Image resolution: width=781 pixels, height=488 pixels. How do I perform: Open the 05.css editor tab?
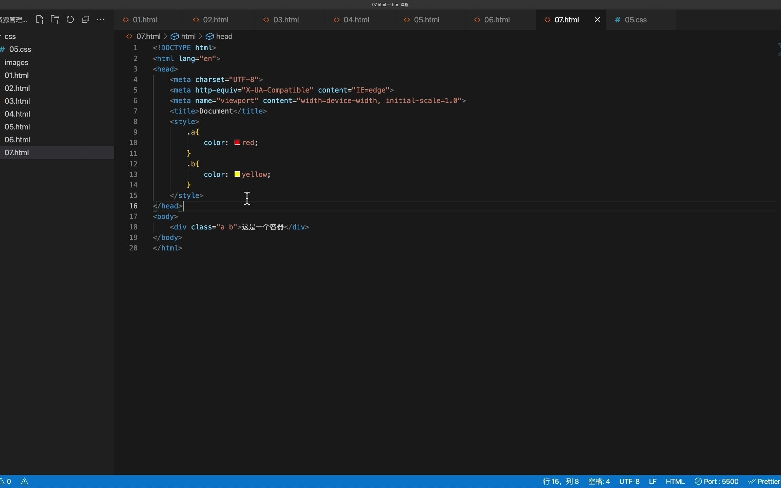pos(641,20)
